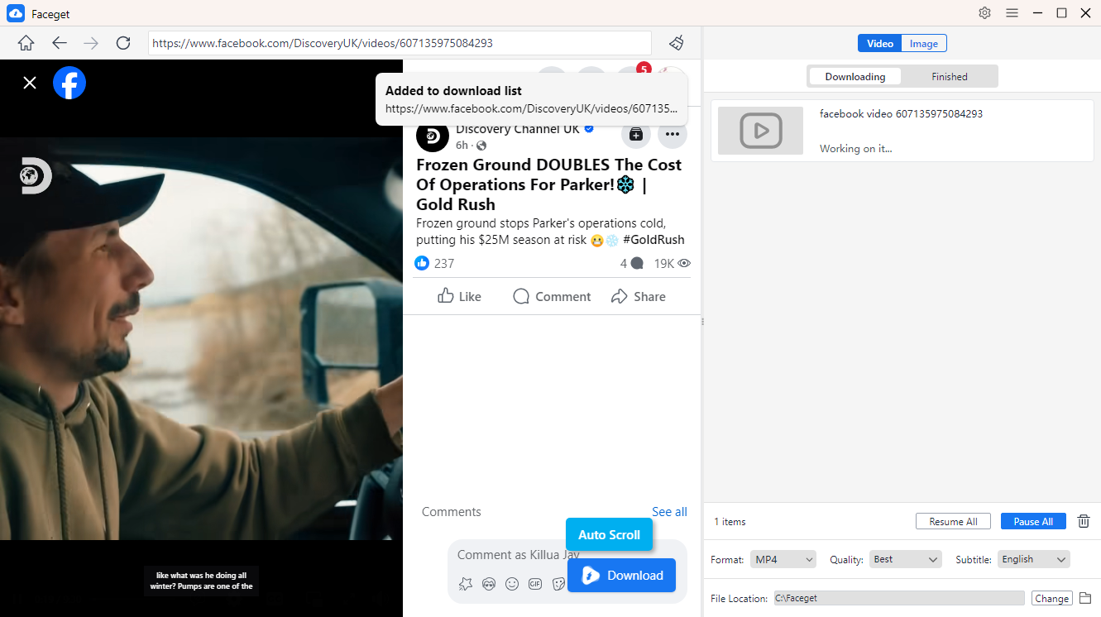
Task: Show the Finished tab
Action: coord(950,77)
